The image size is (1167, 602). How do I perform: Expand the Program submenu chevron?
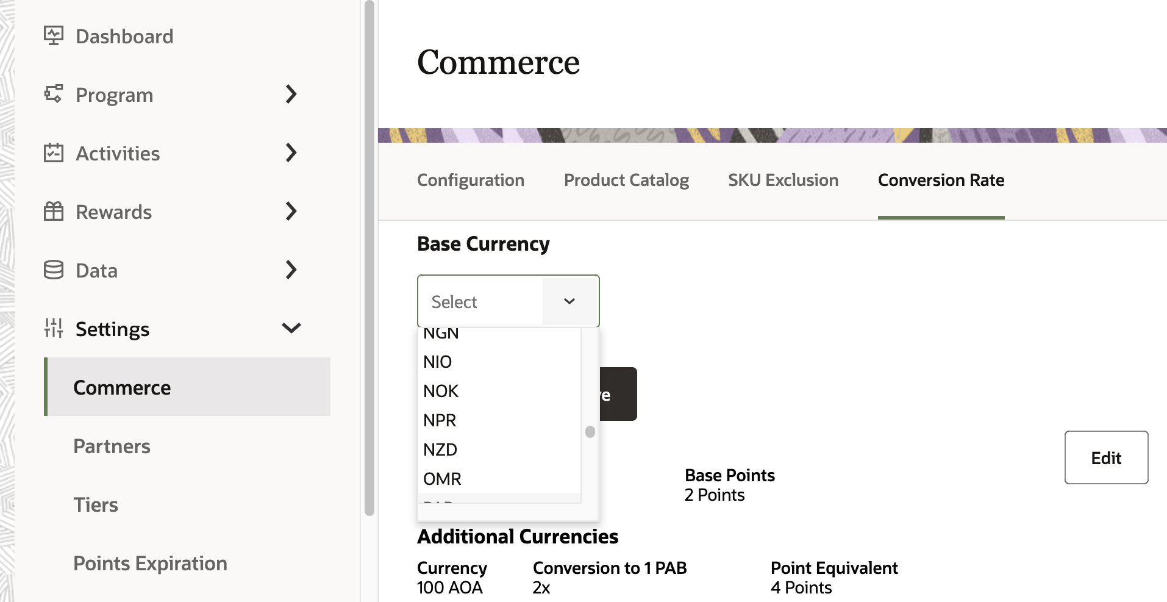291,94
